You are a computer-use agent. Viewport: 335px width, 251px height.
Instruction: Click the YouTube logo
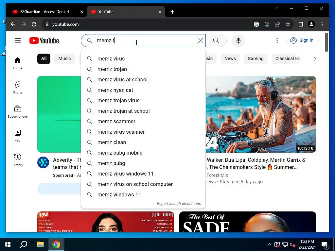click(x=44, y=41)
